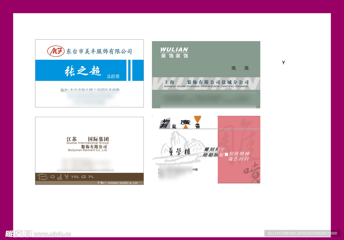Click the ID number watermark bar

(x=302, y=233)
